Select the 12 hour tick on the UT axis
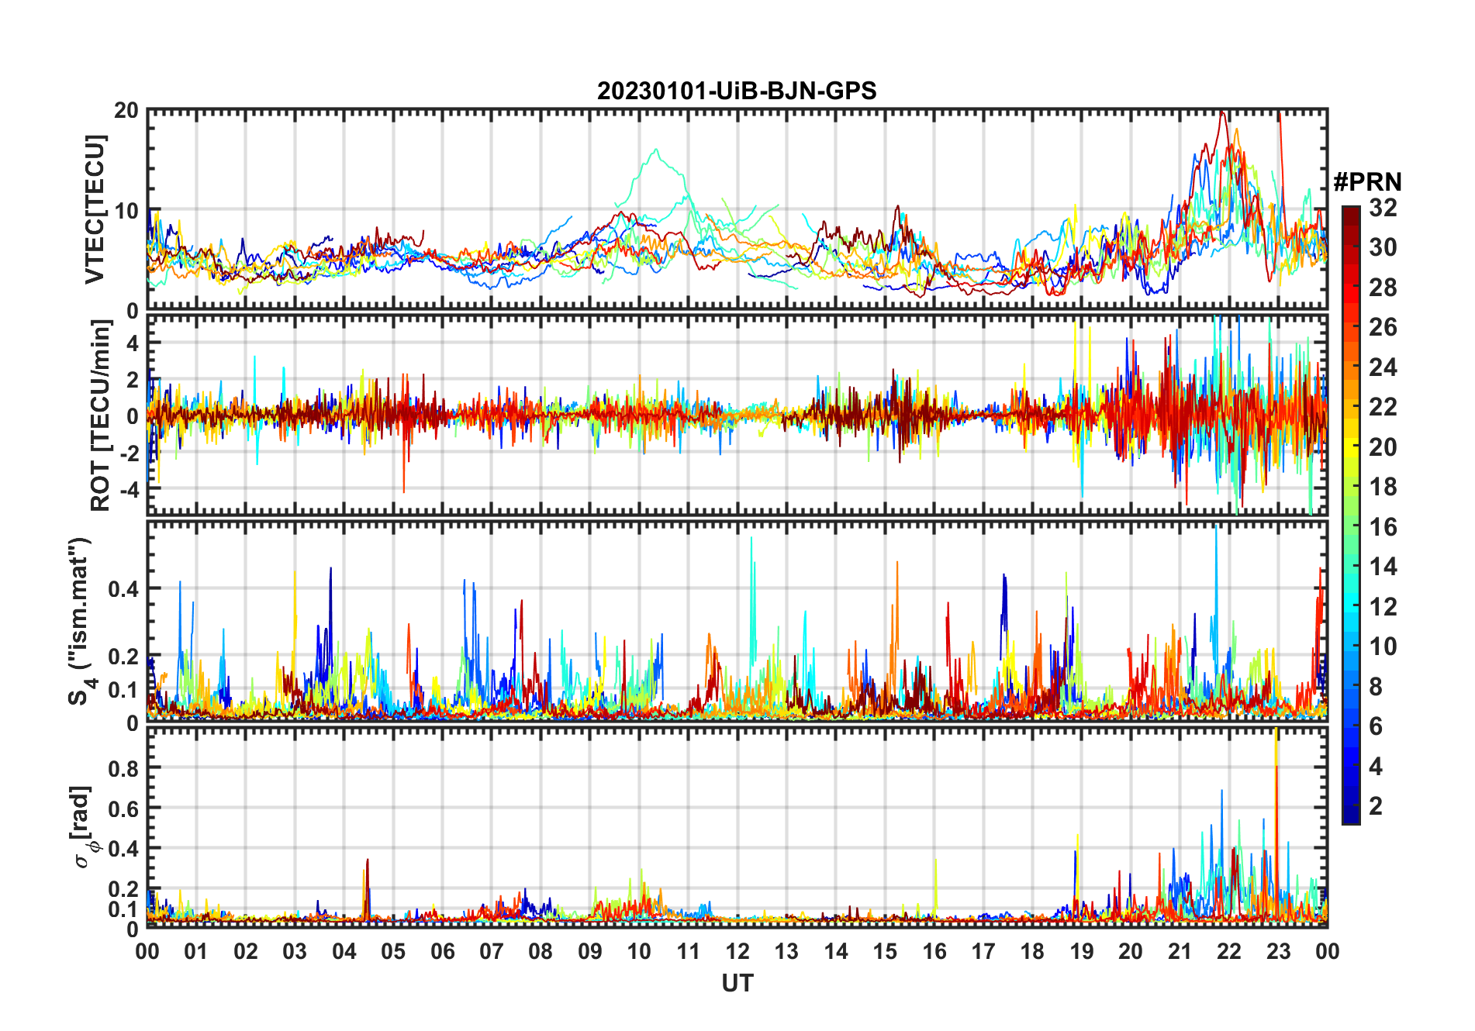This screenshot has height=1031, width=1475. pyautogui.click(x=737, y=951)
